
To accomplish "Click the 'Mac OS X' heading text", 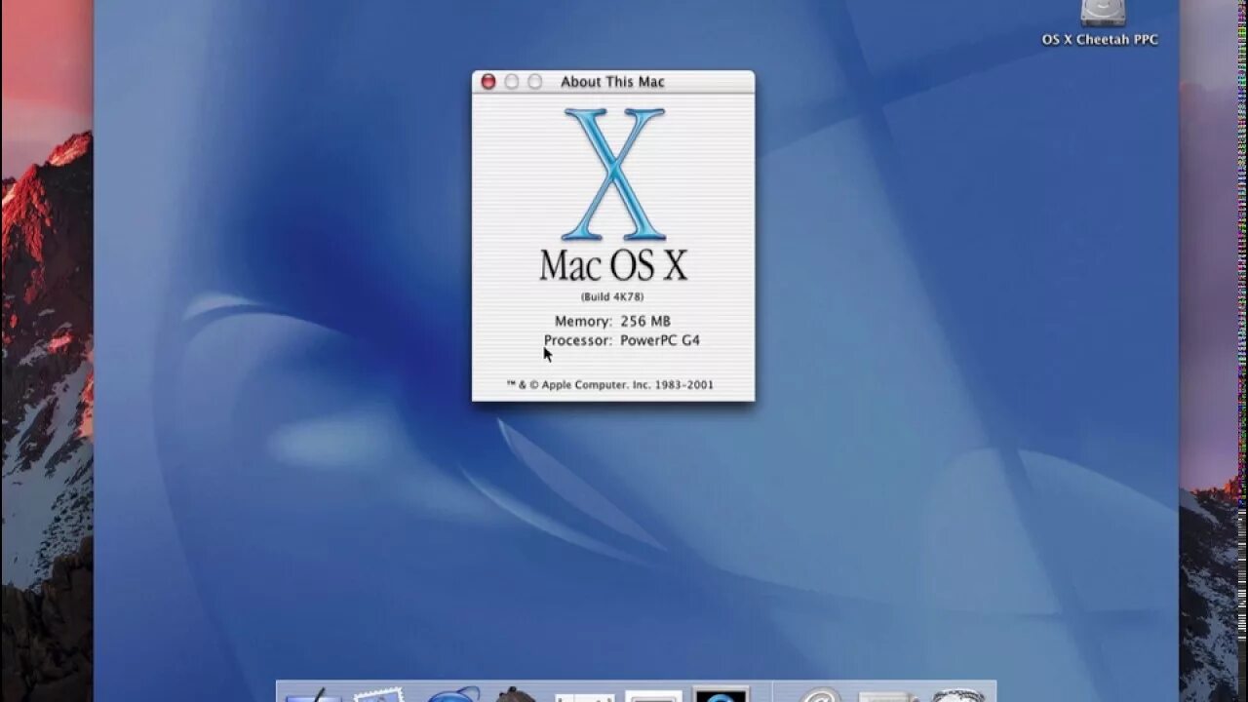I will (613, 265).
